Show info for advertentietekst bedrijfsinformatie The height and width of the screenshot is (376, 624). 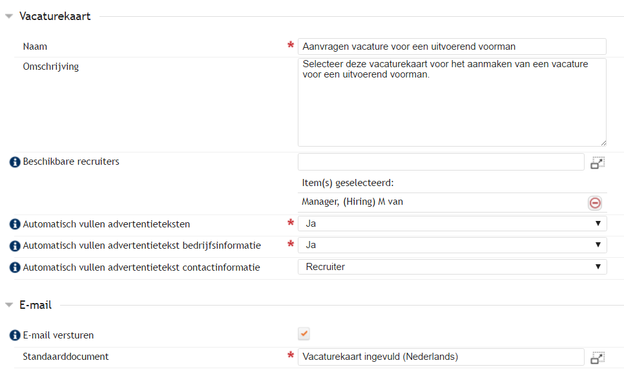(15, 246)
